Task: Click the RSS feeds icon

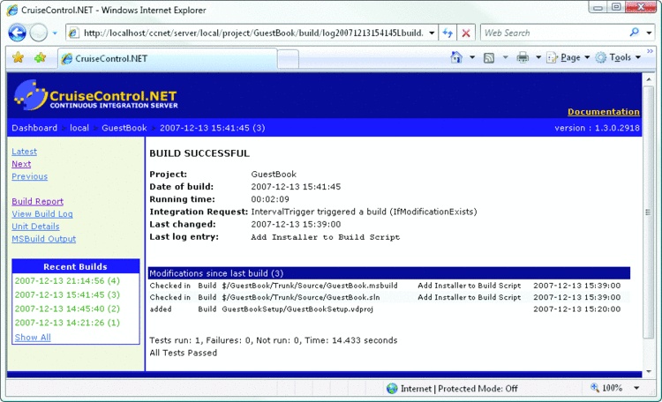Action: [x=489, y=58]
